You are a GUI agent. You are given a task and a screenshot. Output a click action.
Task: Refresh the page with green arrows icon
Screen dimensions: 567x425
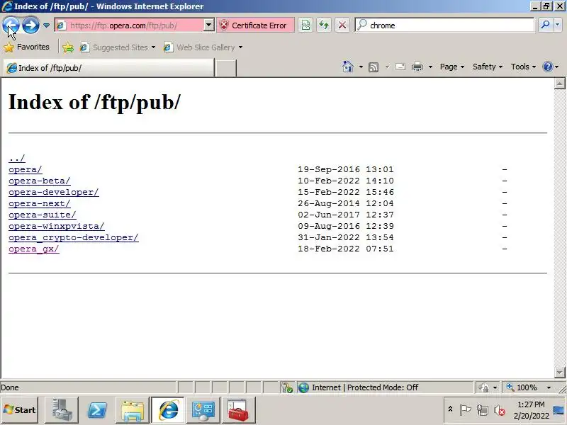coord(324,25)
